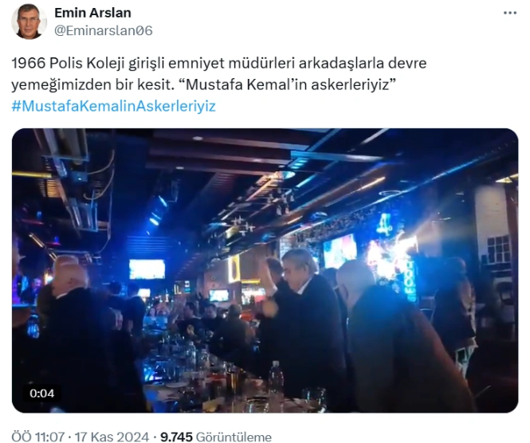Open Emin Arslan's profile avatar

pyautogui.click(x=28, y=22)
